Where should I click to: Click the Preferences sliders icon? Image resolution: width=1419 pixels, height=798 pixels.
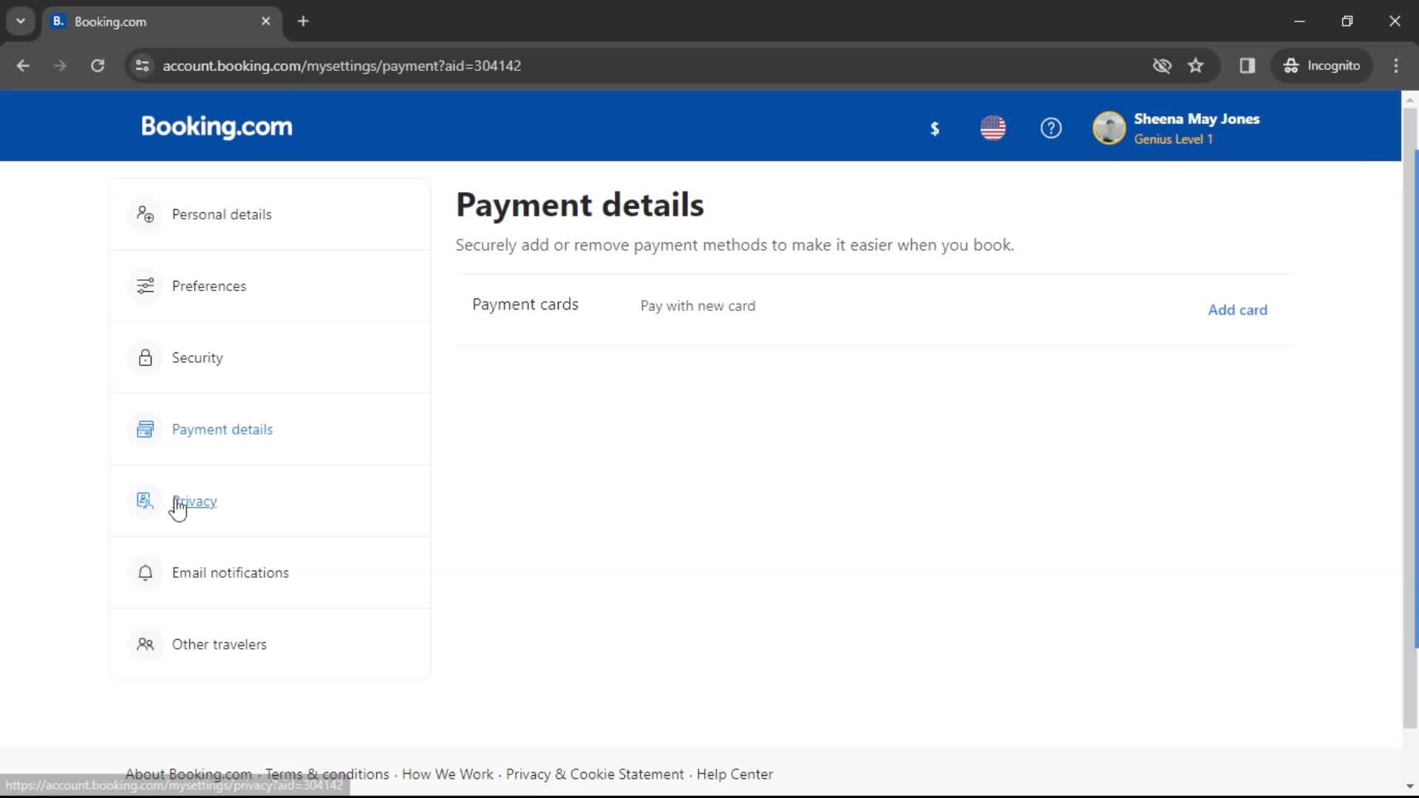tap(146, 286)
